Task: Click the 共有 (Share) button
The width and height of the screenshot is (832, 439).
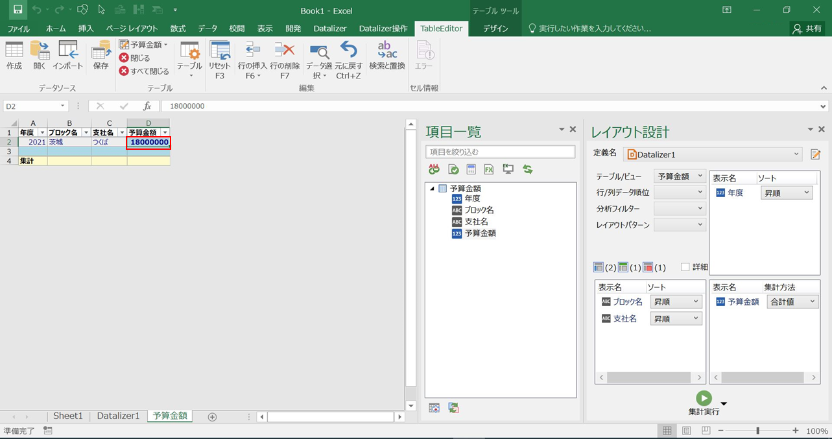Action: coord(807,29)
